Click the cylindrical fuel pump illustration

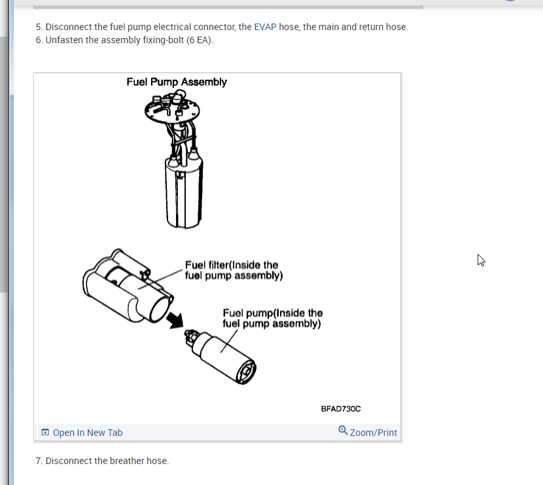click(x=221, y=357)
